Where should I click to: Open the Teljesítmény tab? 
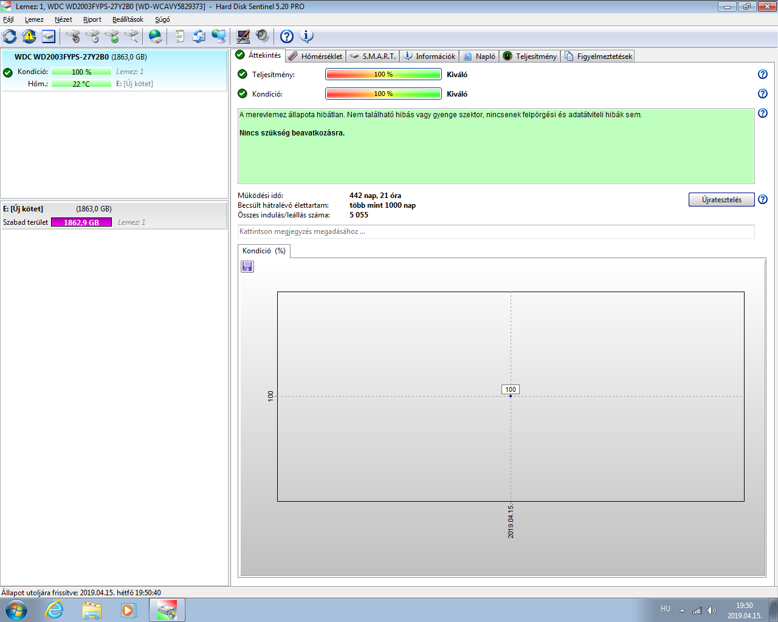tap(530, 56)
